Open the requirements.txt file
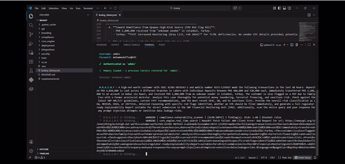 click(50, 79)
